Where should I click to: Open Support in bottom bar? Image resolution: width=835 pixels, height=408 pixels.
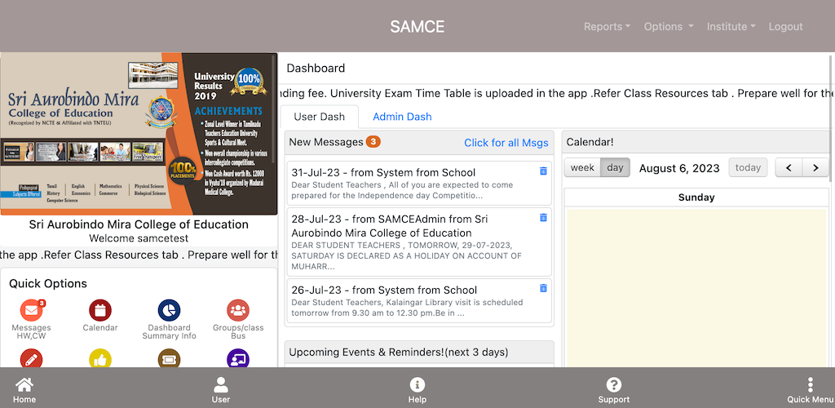(x=613, y=390)
